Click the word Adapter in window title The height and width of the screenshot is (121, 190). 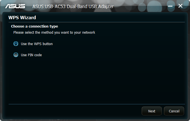click(106, 7)
